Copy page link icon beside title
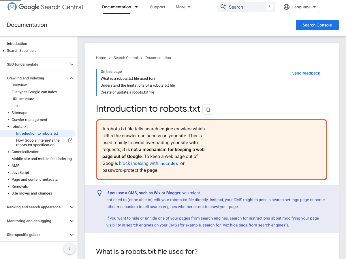 tap(208, 109)
